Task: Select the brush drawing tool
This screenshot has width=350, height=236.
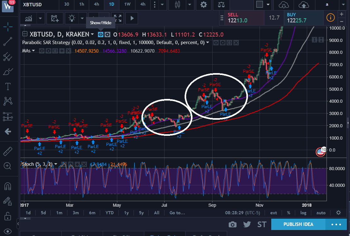Action: tap(8, 72)
